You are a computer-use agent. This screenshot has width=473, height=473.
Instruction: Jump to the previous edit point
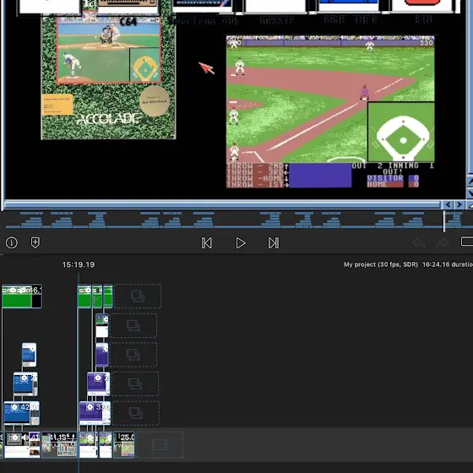(x=207, y=243)
